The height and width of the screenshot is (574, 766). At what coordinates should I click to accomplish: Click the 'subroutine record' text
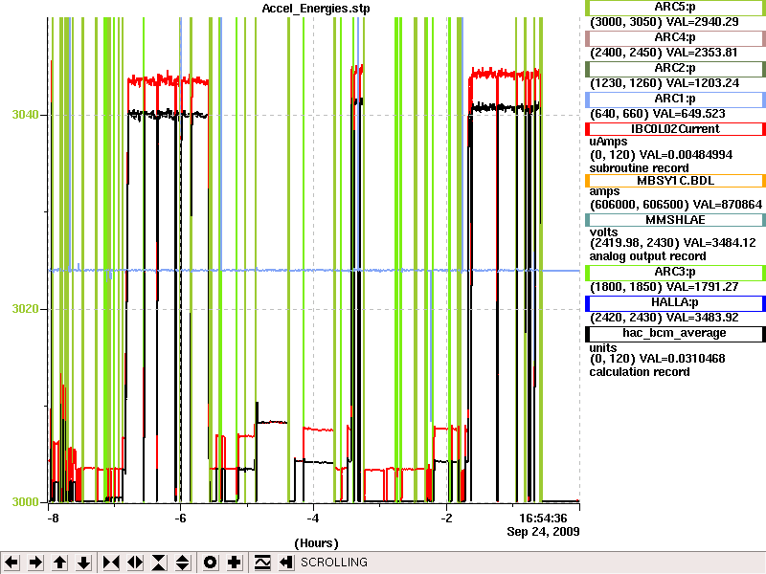(640, 168)
